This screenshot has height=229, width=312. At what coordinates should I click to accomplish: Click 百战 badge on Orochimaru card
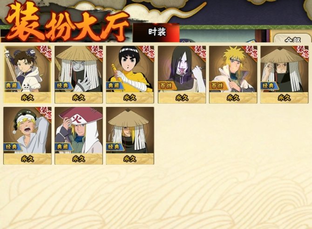pyautogui.click(x=167, y=86)
